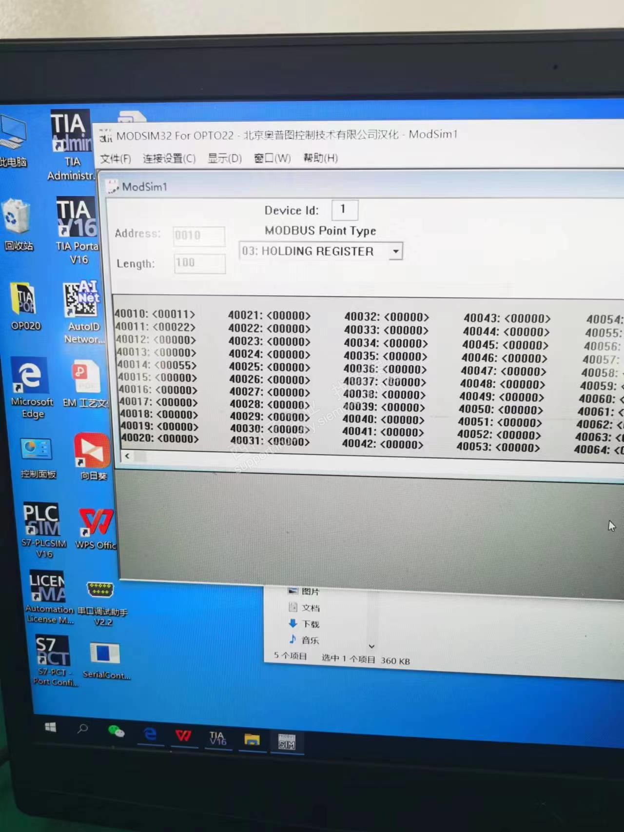Select register 40011 value <00022>

[x=175, y=327]
